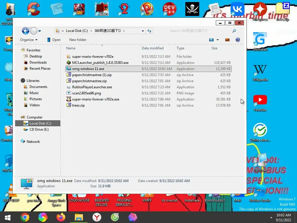Open the More view options dropdown arrow
Screen dimensions: 297x223
pyautogui.click(x=218, y=39)
